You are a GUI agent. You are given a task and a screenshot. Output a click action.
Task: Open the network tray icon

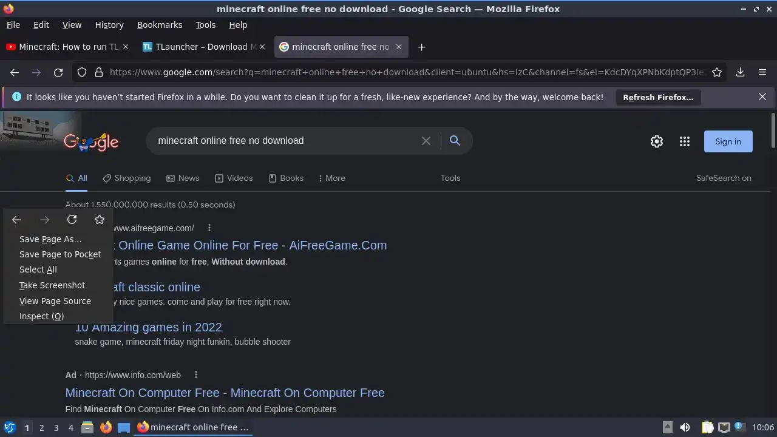coord(724,427)
